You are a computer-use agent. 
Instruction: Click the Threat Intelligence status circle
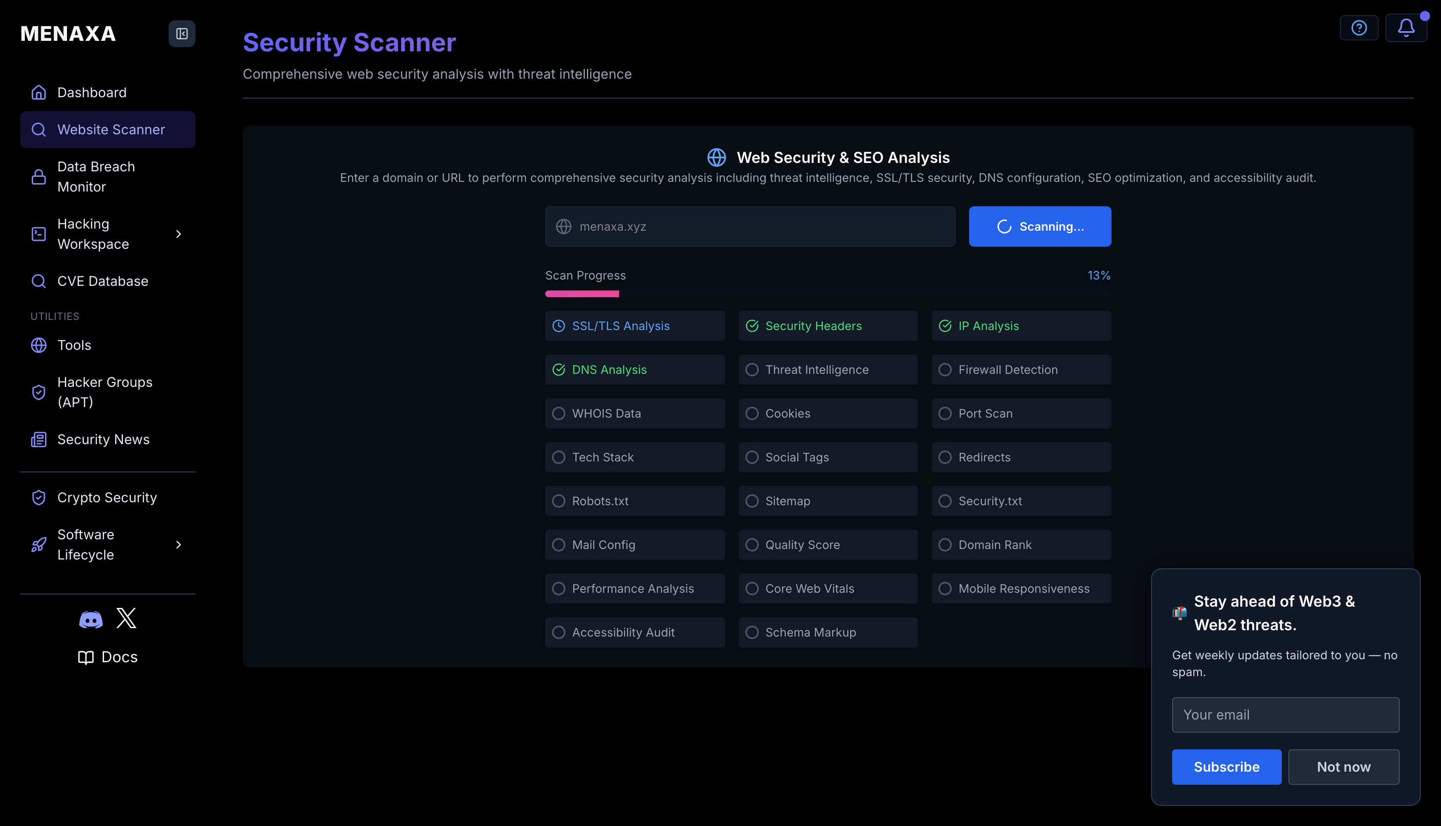pyautogui.click(x=752, y=370)
